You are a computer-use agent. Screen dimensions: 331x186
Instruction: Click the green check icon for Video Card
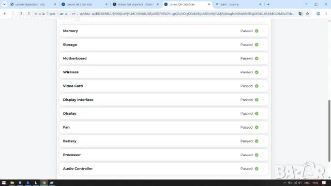[x=257, y=86]
